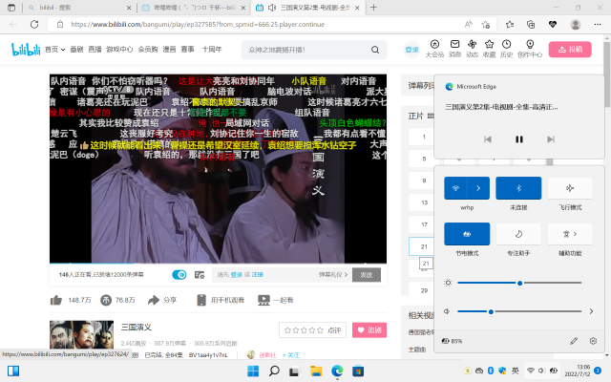611x382 pixels.
Task: Click the 登录 login avatar button
Action: (411, 50)
